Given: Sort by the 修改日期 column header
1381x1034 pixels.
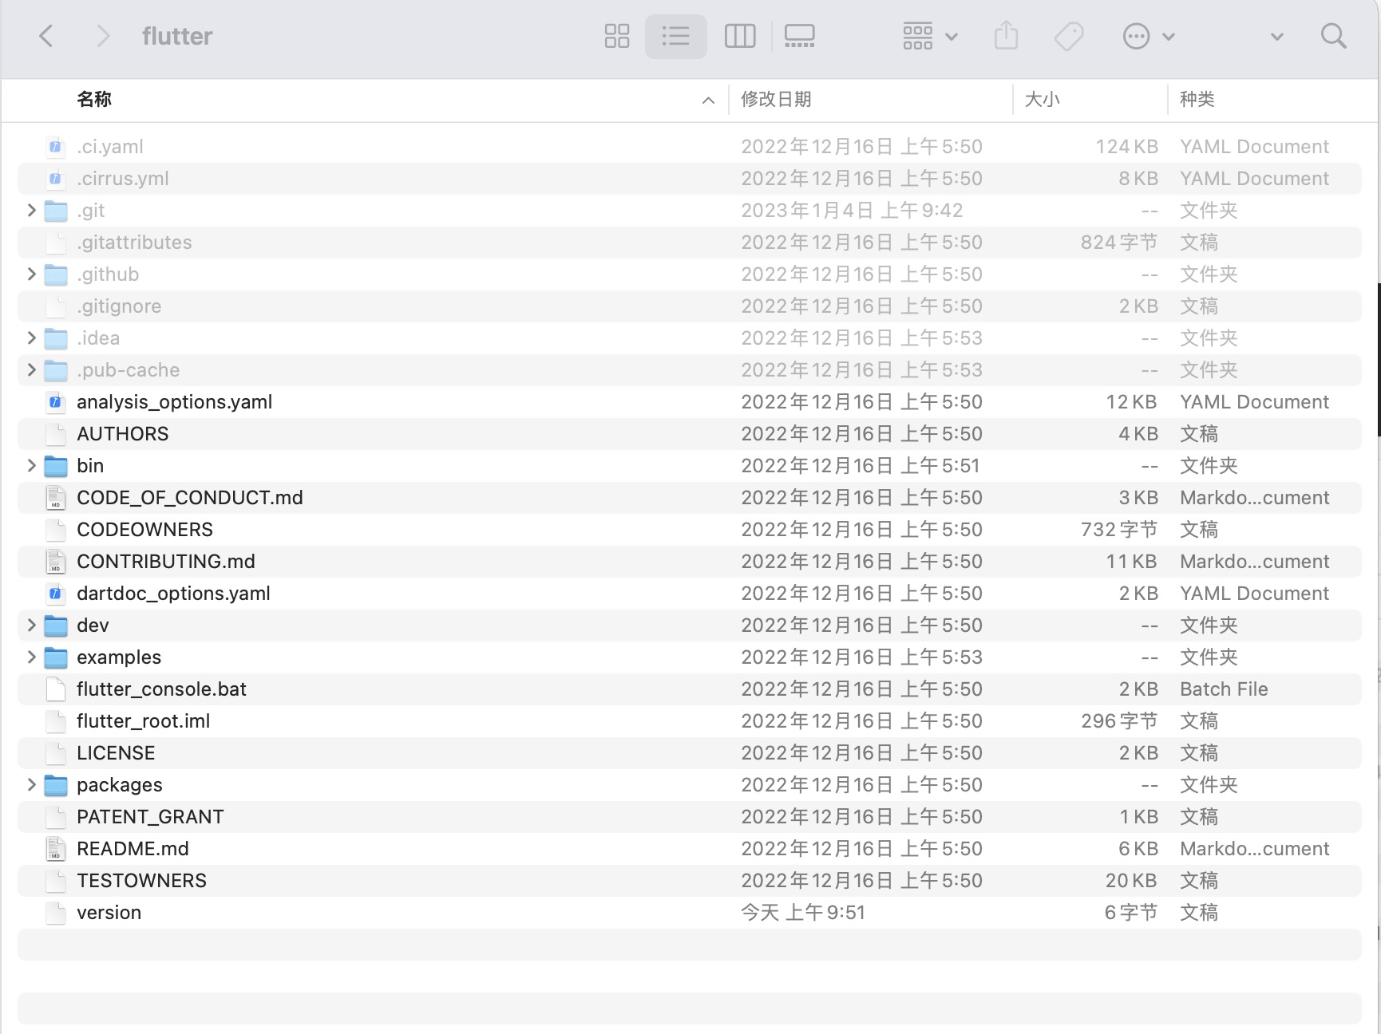Looking at the screenshot, I should (x=776, y=99).
